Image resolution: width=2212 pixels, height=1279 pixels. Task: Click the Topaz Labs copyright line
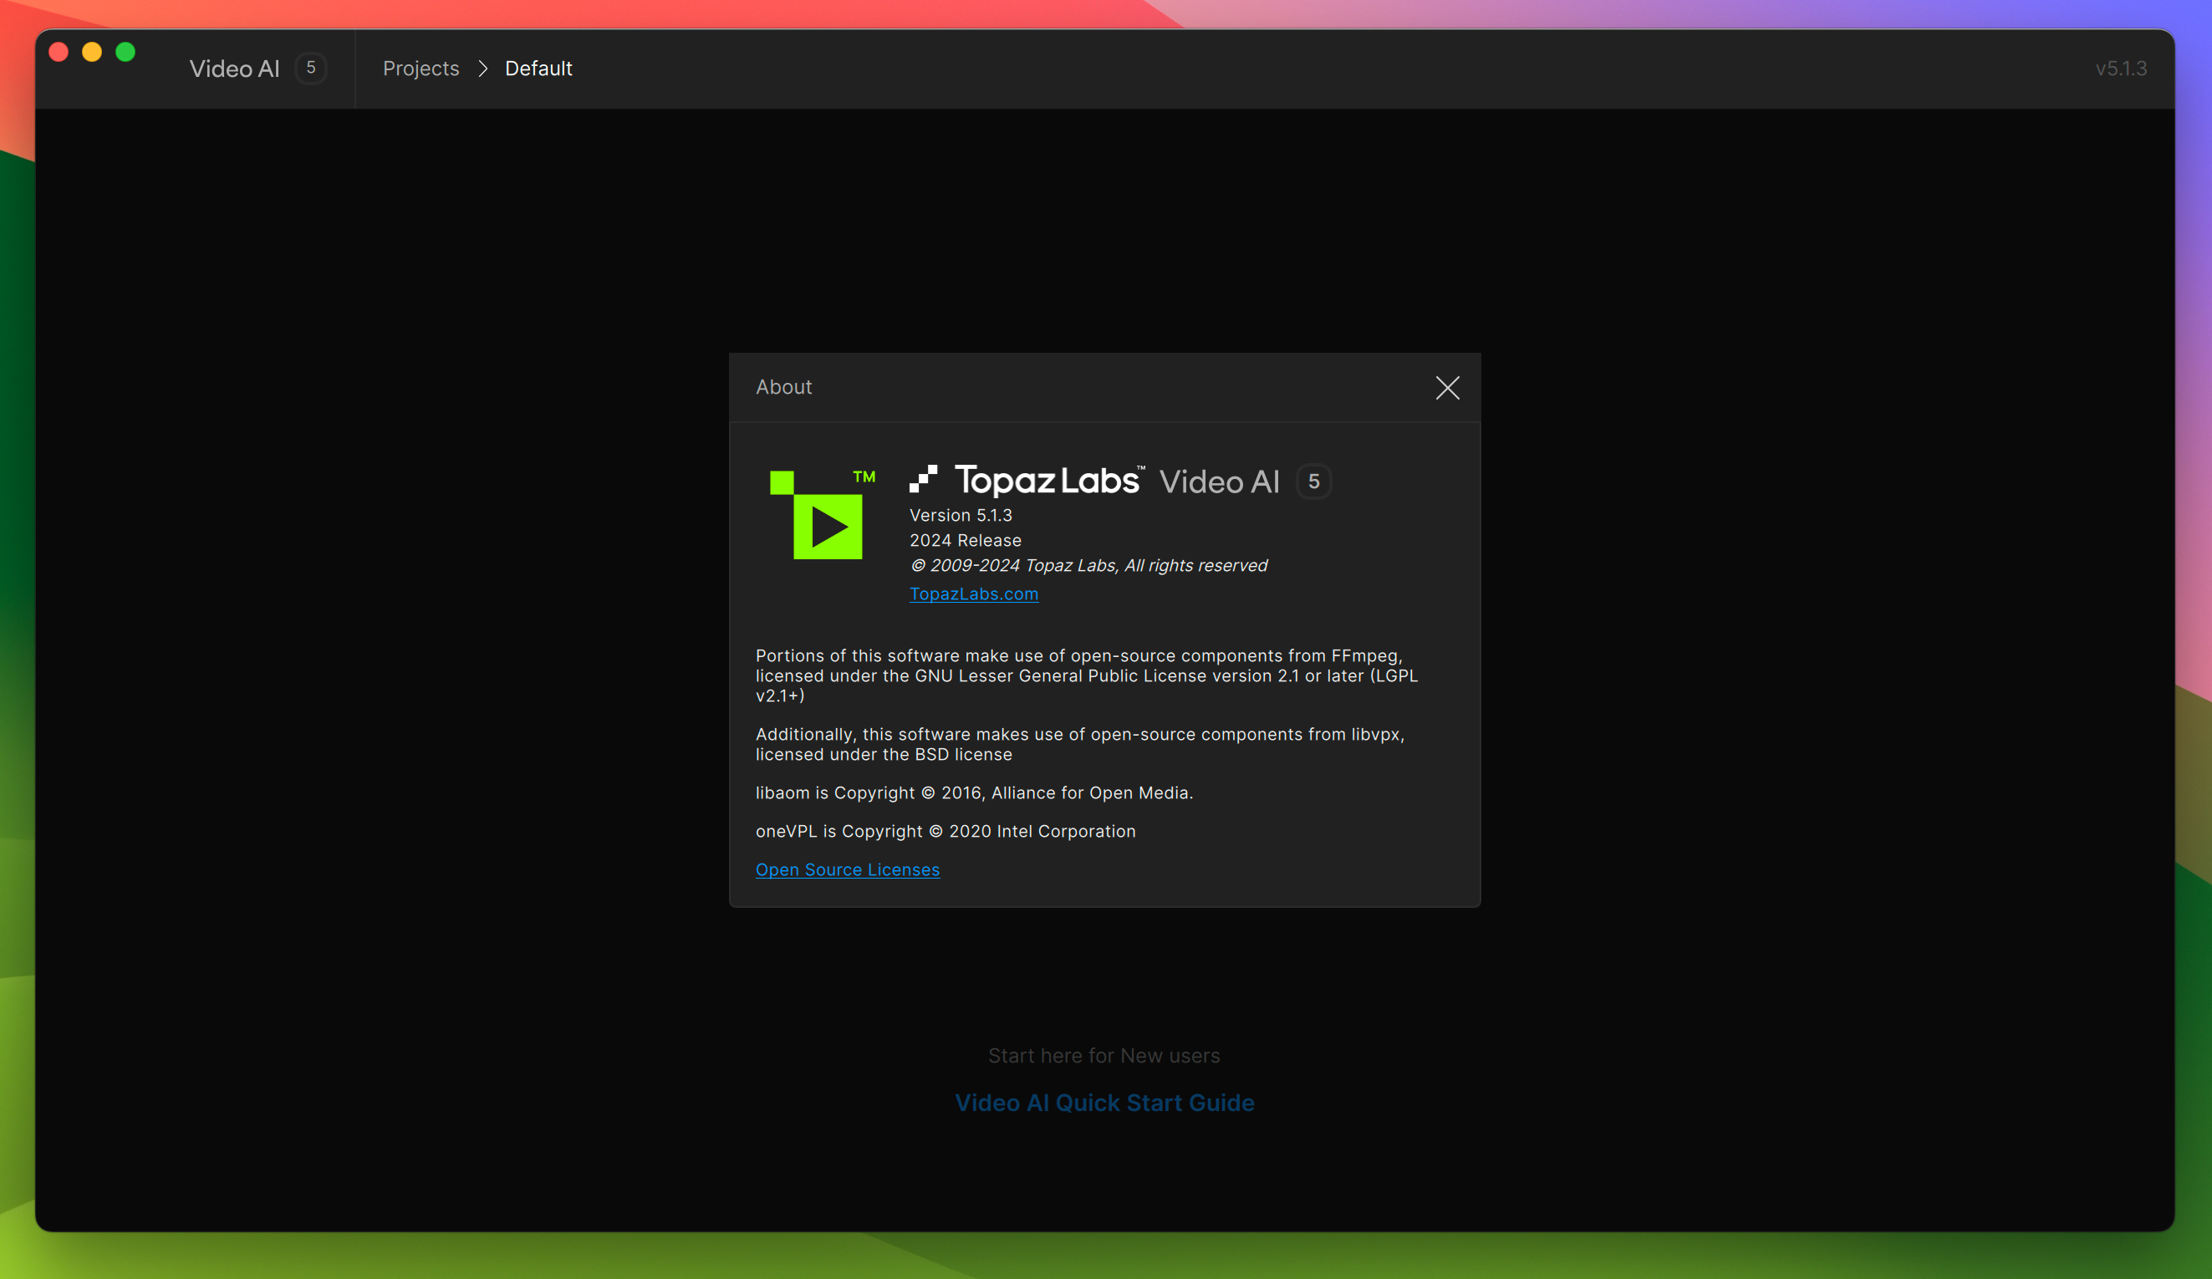(1088, 565)
